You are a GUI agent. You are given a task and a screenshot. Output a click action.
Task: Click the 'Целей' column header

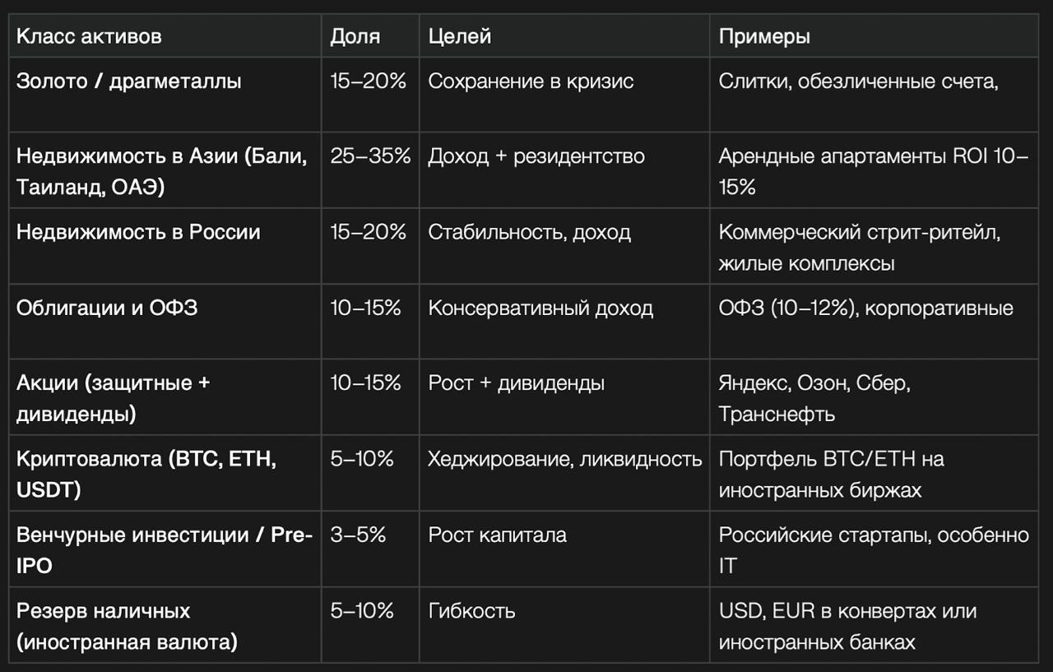click(459, 36)
